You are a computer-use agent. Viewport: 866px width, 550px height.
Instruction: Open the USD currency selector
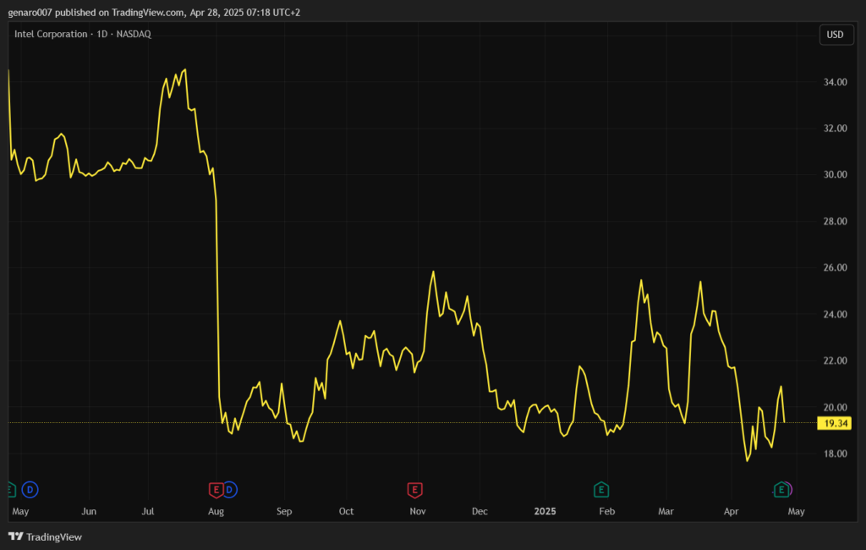[x=834, y=35]
